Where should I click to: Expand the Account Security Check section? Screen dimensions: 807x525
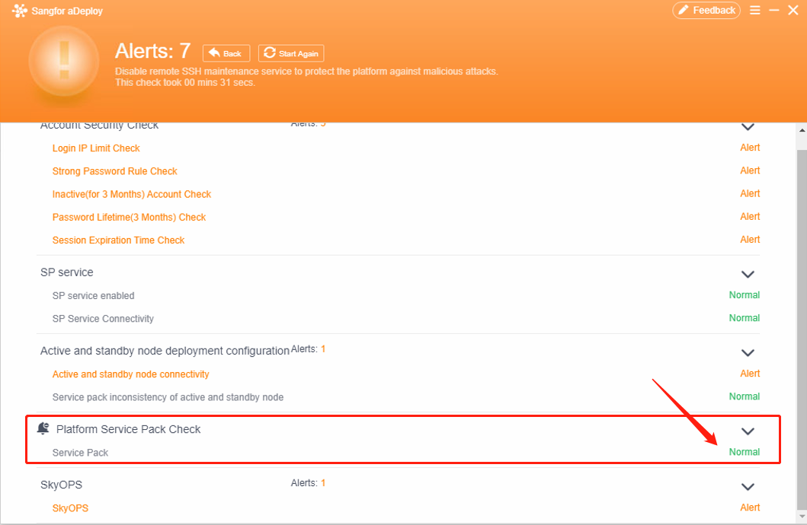tap(748, 126)
